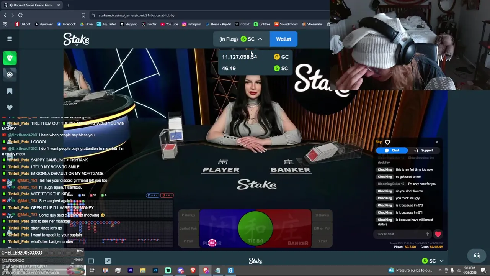Click the Stake logo in the header
The height and width of the screenshot is (276, 490).
76,39
